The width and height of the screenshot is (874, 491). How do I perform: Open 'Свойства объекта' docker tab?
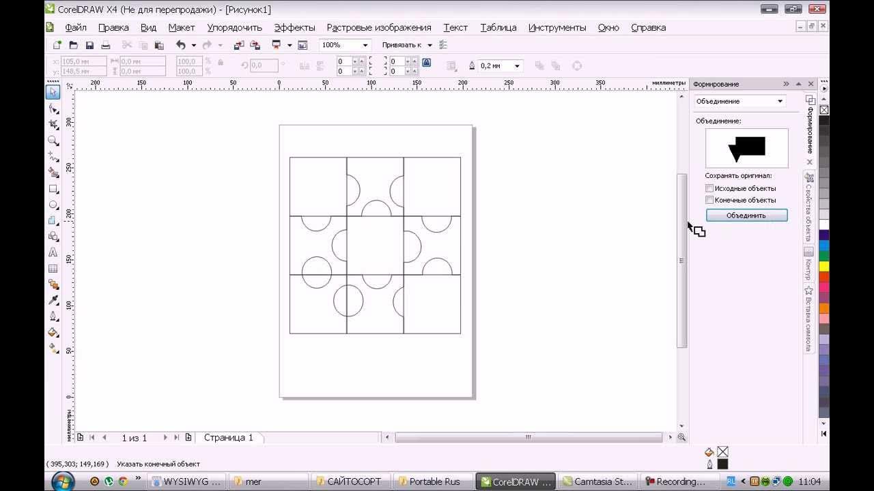pyautogui.click(x=808, y=208)
